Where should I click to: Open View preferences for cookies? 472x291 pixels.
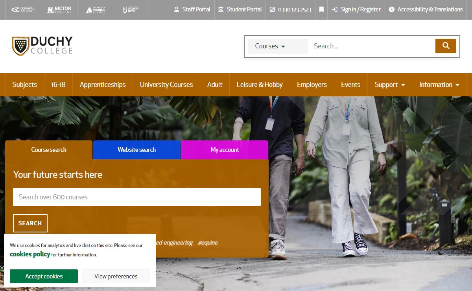116,276
